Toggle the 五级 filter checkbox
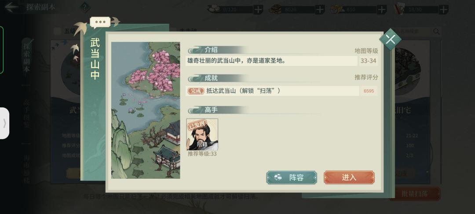The height and width of the screenshot is (214, 475). pyautogui.click(x=57, y=31)
